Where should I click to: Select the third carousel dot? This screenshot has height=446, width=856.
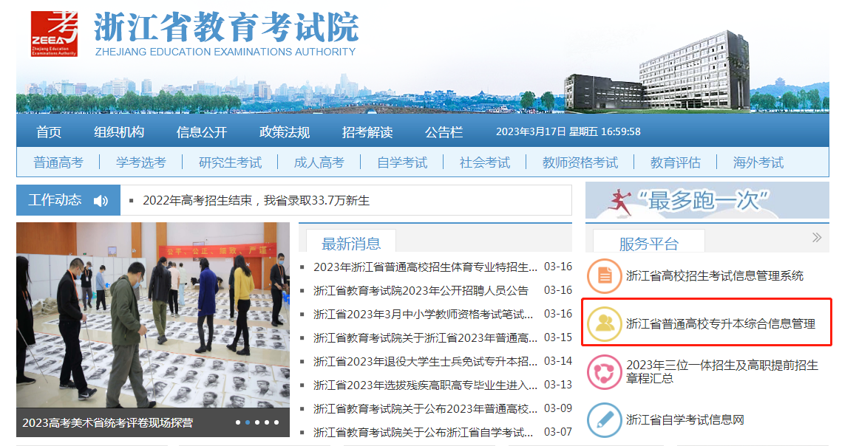257,422
